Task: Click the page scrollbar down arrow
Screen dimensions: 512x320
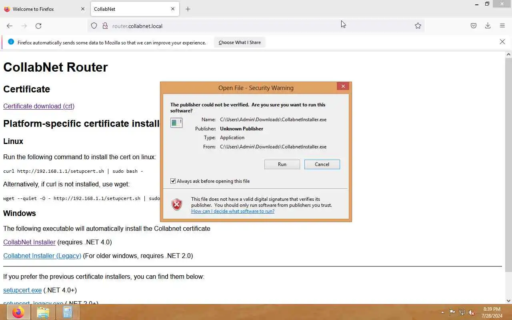Action: 508,300
